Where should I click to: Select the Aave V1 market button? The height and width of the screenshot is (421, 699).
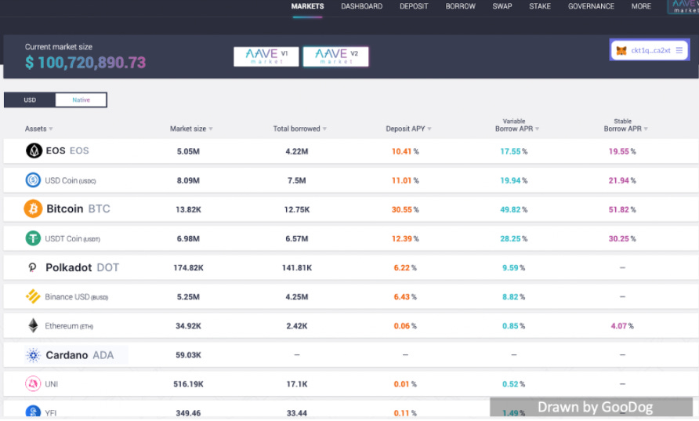point(266,56)
